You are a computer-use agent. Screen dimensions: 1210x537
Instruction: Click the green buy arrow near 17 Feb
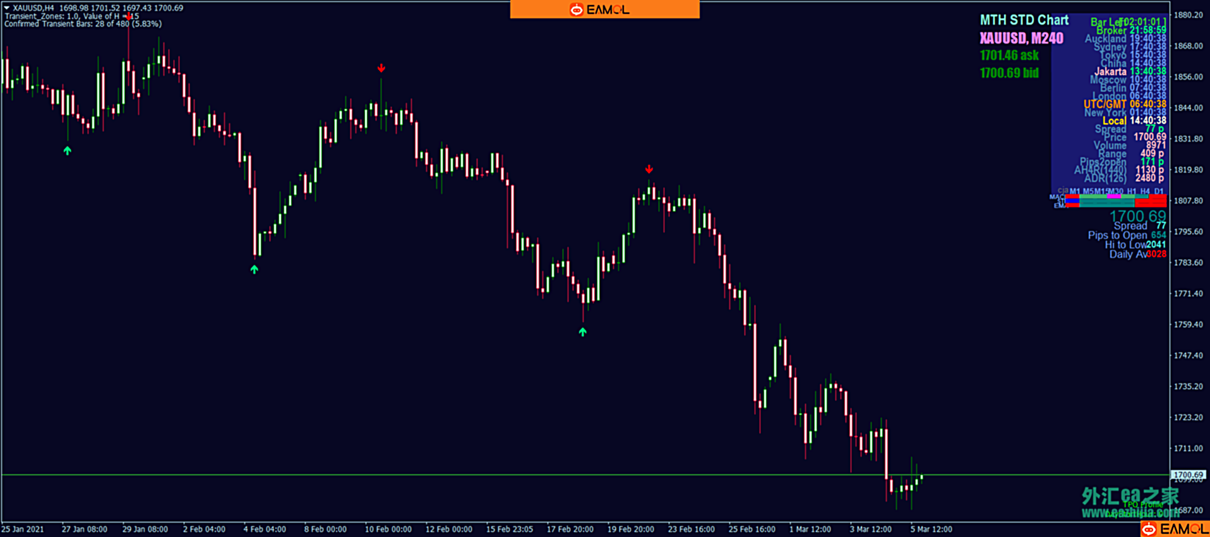[582, 332]
